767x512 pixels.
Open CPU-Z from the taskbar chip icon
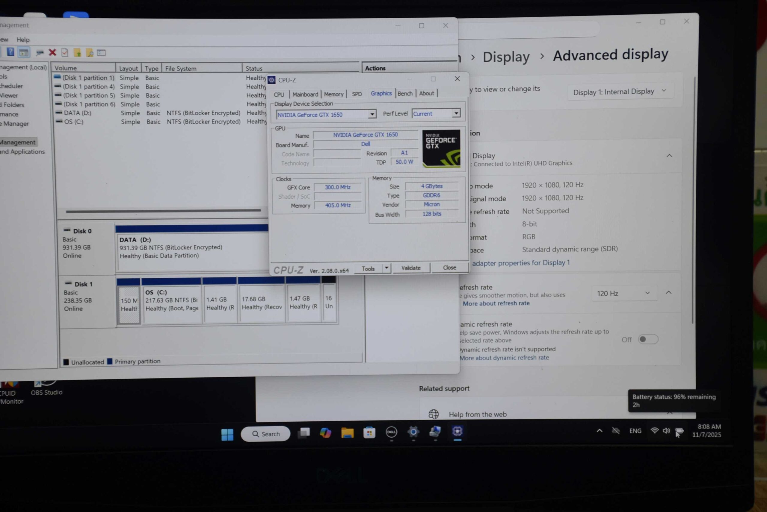[x=457, y=432]
